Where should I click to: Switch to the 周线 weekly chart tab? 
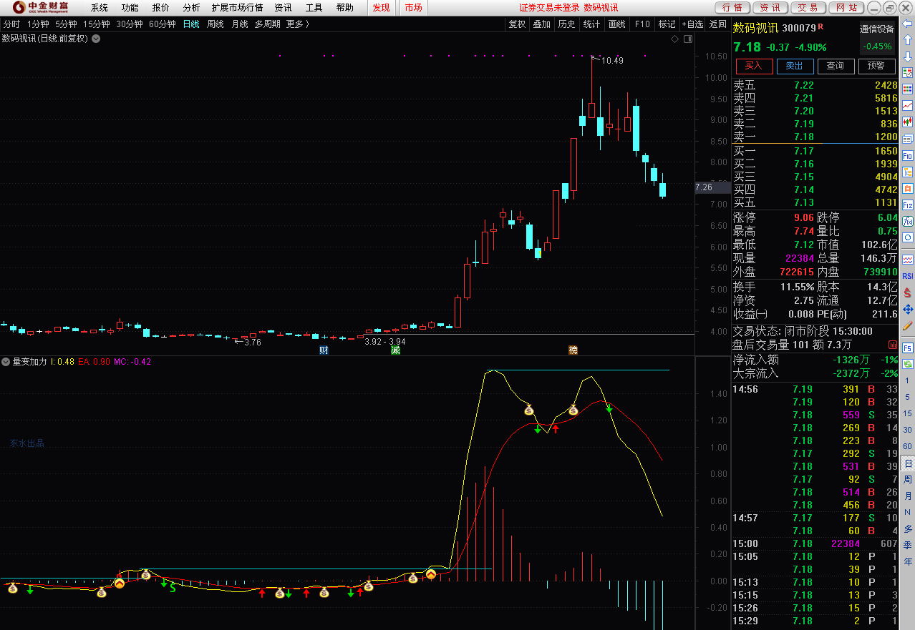coord(216,24)
